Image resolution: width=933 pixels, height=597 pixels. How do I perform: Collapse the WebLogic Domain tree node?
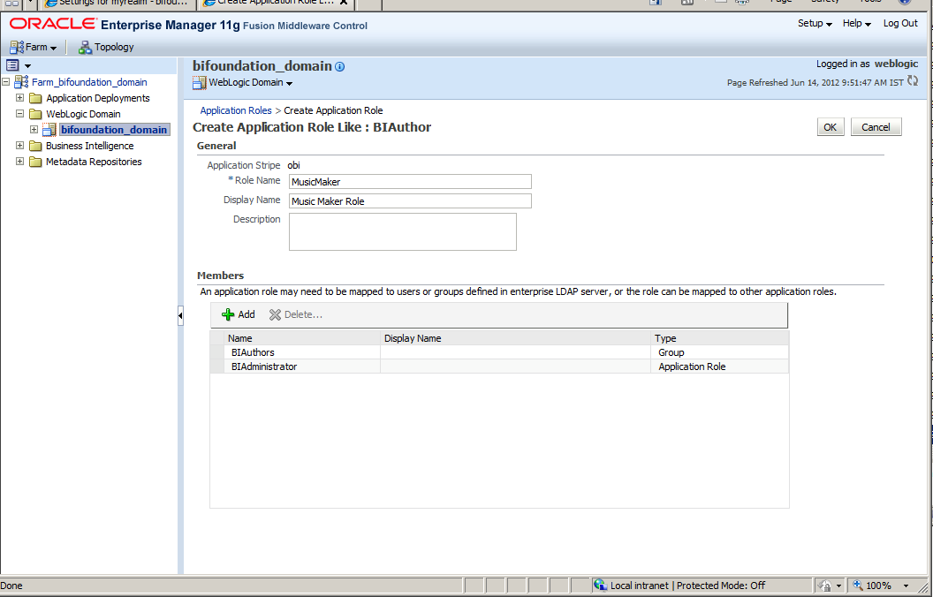[19, 113]
